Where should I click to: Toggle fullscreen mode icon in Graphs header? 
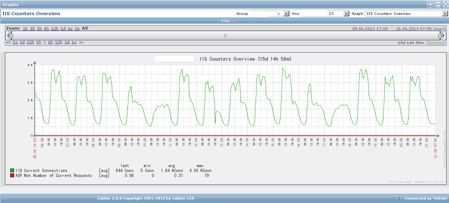(x=445, y=4)
